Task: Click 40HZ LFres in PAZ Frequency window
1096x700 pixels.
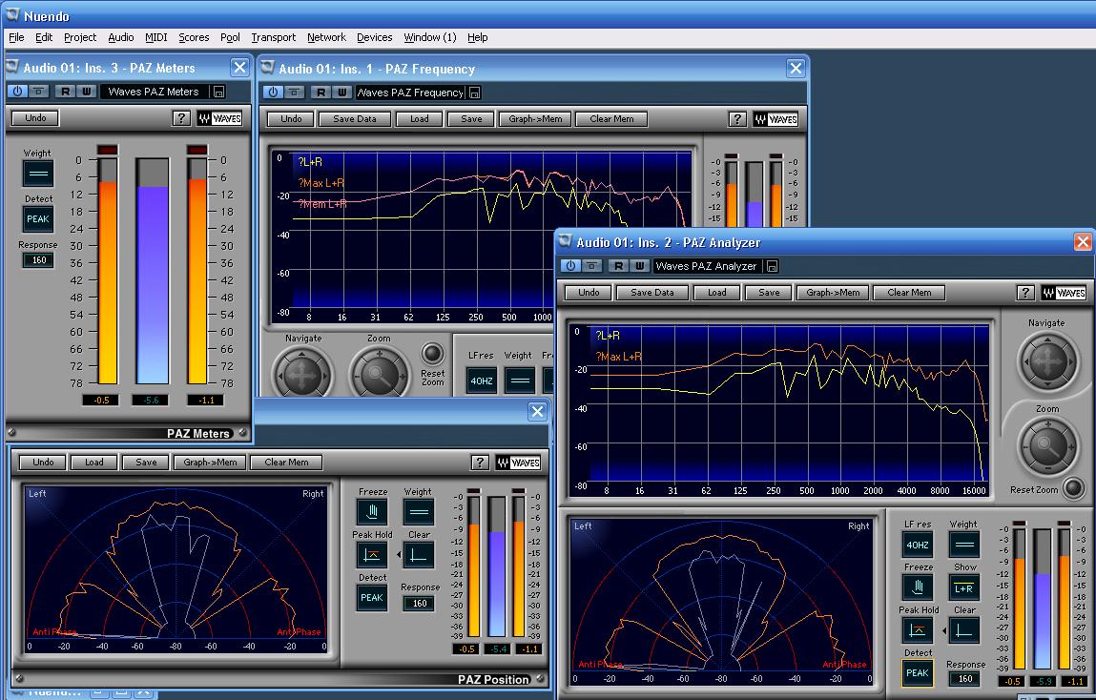Action: point(482,381)
